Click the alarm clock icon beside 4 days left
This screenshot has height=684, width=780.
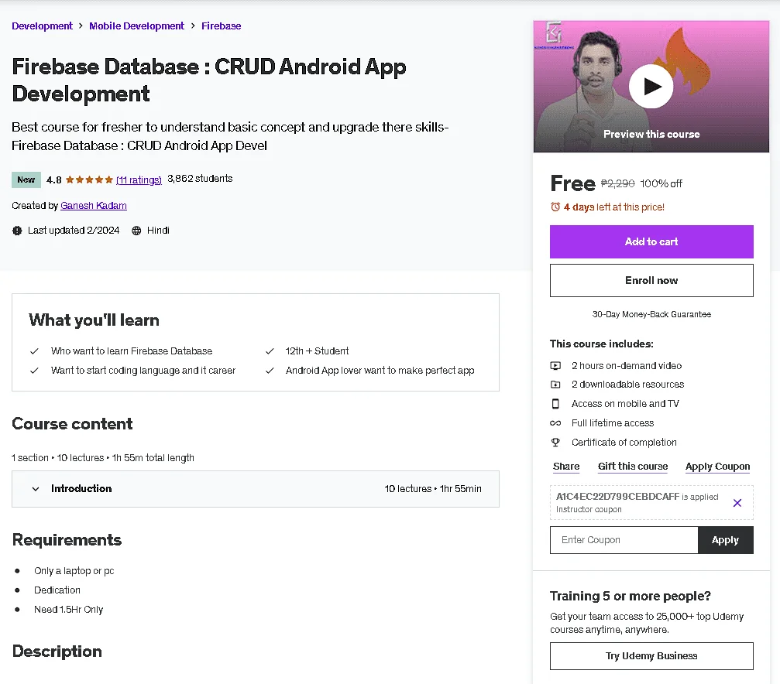click(x=555, y=207)
